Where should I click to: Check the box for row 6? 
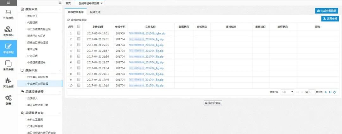pos(79,62)
